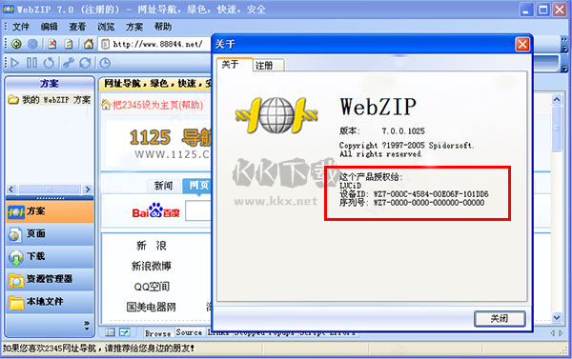This screenshot has width=572, height=359.
Task: Click the 把2345设为主页(帮助) link
Action: point(157,105)
